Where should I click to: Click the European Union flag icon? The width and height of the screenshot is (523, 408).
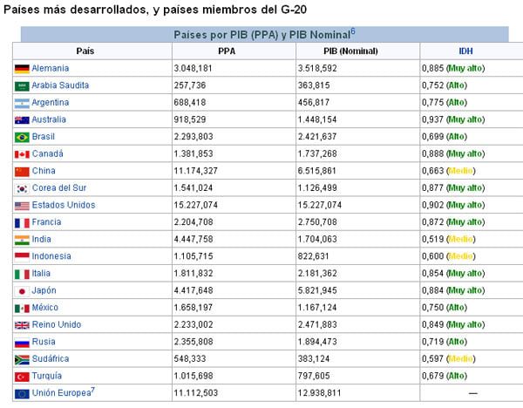[22, 394]
